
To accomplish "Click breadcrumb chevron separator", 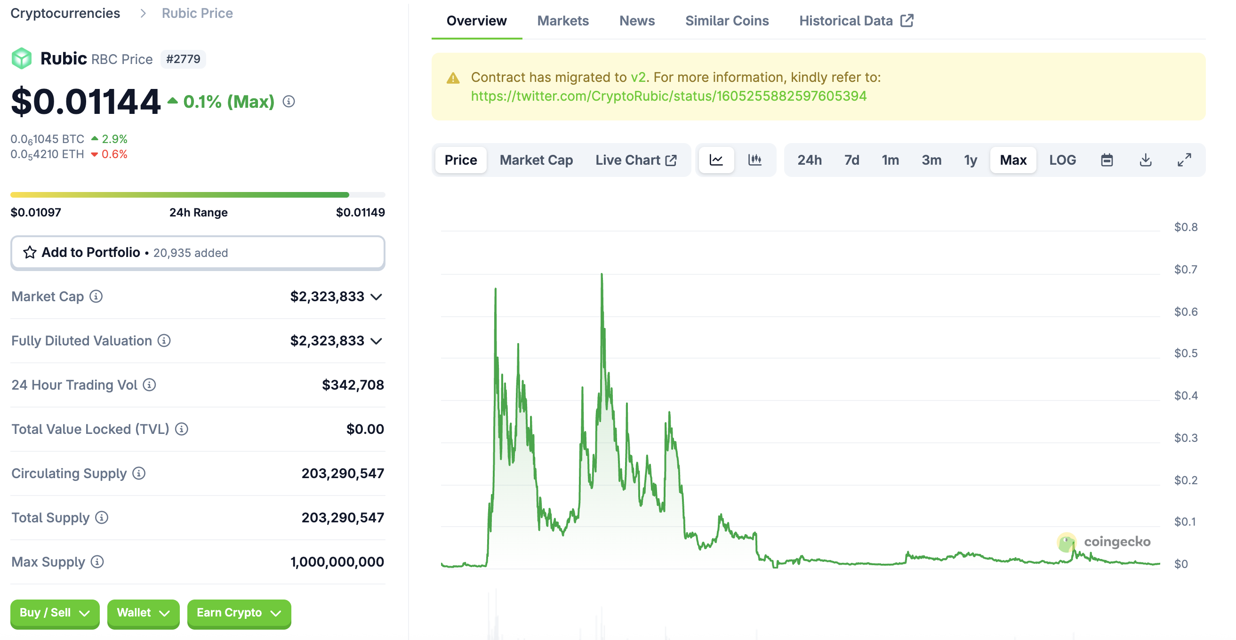I will coord(143,14).
